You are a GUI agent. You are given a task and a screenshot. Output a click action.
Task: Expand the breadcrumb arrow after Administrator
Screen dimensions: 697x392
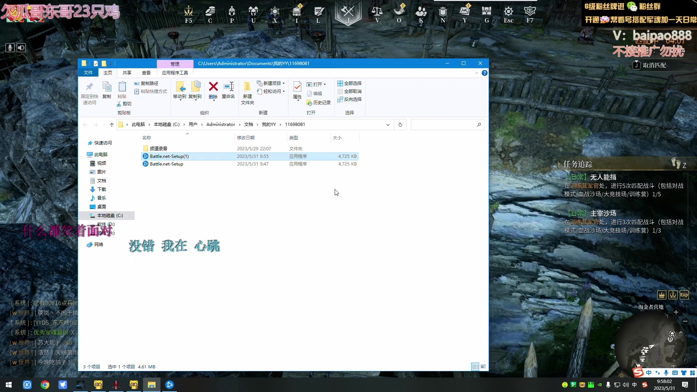[240, 124]
